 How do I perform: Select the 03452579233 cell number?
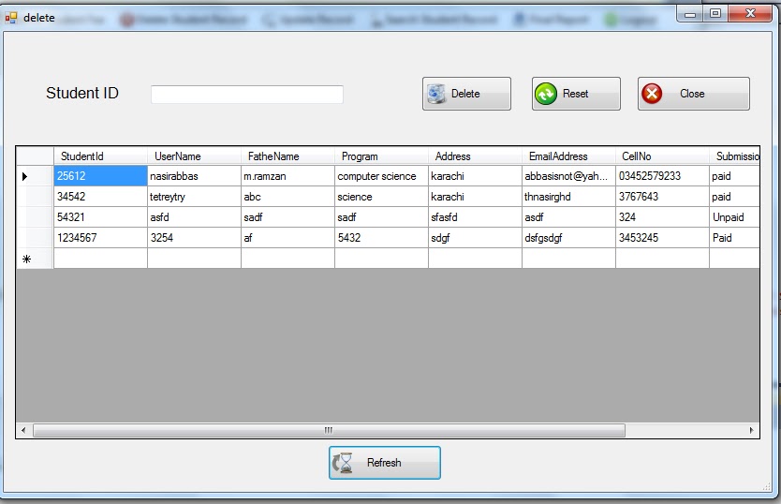(x=662, y=176)
